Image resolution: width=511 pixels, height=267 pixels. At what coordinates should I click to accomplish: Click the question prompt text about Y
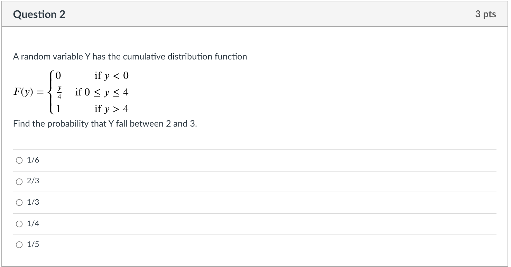(130, 56)
